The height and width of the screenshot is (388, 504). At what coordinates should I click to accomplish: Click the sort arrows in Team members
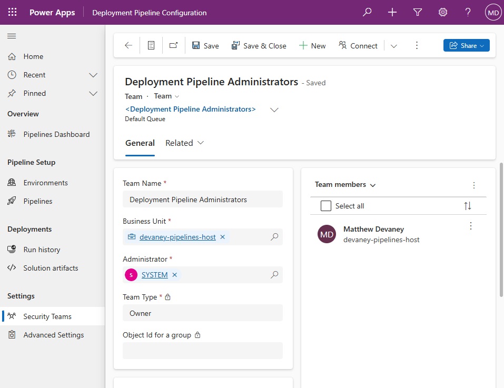tap(467, 206)
